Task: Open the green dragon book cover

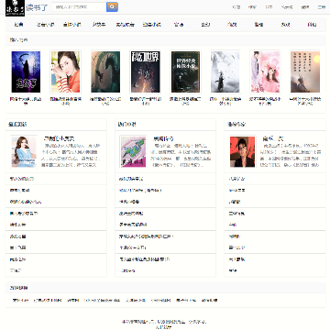Action: tap(105, 71)
